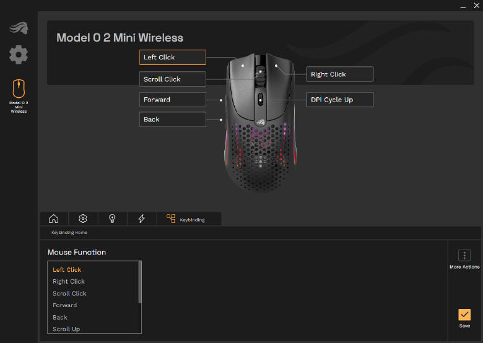Choose Forward in Mouse Function list
Image resolution: width=483 pixels, height=343 pixels.
pos(64,305)
